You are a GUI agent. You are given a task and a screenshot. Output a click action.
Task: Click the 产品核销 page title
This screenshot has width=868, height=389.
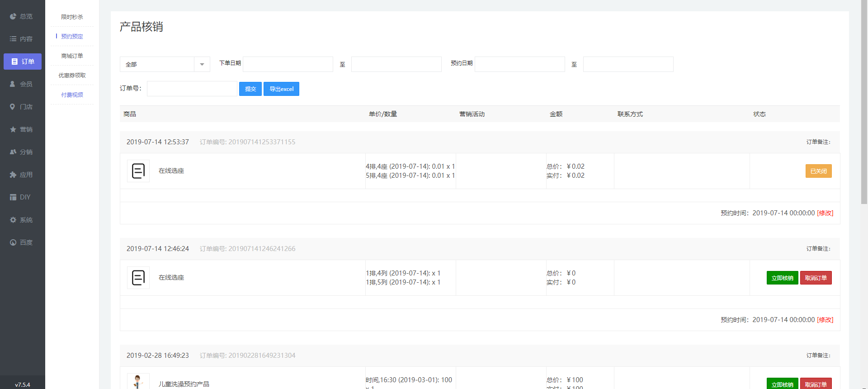141,27
